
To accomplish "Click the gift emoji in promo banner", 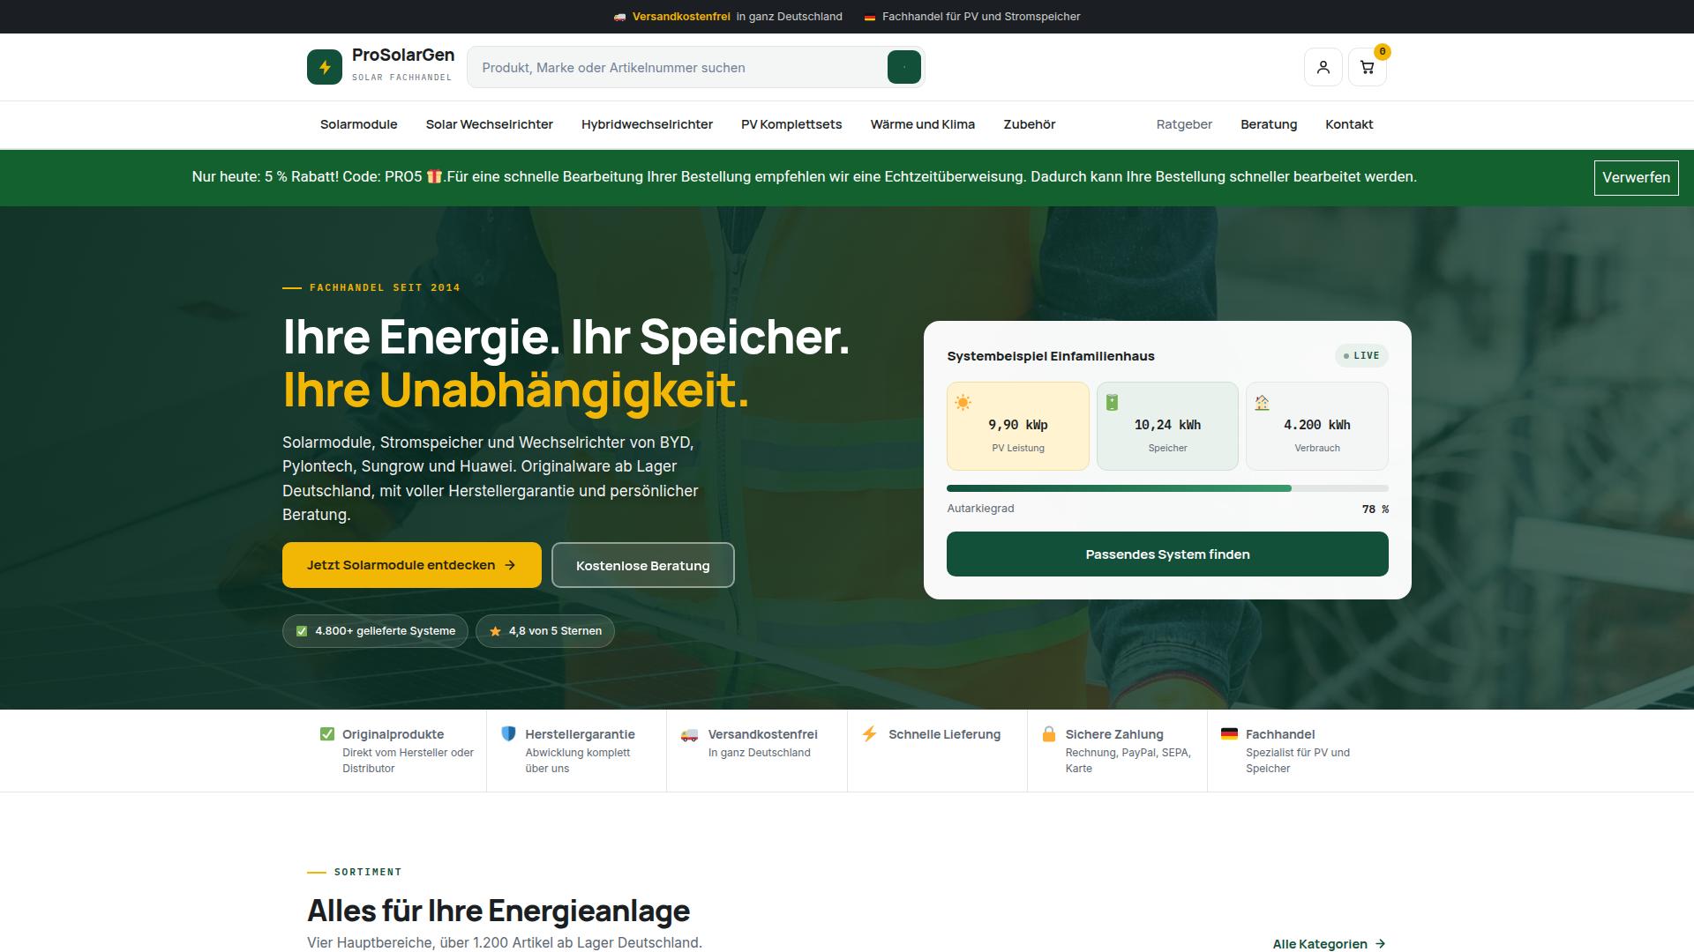I will point(434,176).
